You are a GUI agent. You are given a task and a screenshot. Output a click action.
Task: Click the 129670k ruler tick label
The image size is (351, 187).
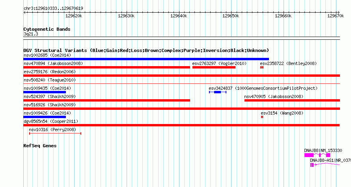click(x=336, y=16)
